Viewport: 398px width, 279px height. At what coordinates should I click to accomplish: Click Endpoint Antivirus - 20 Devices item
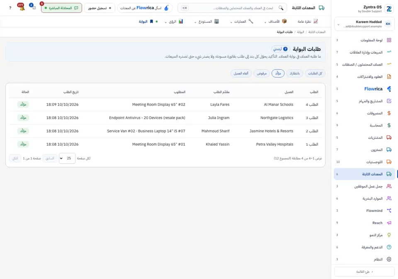tap(147, 118)
